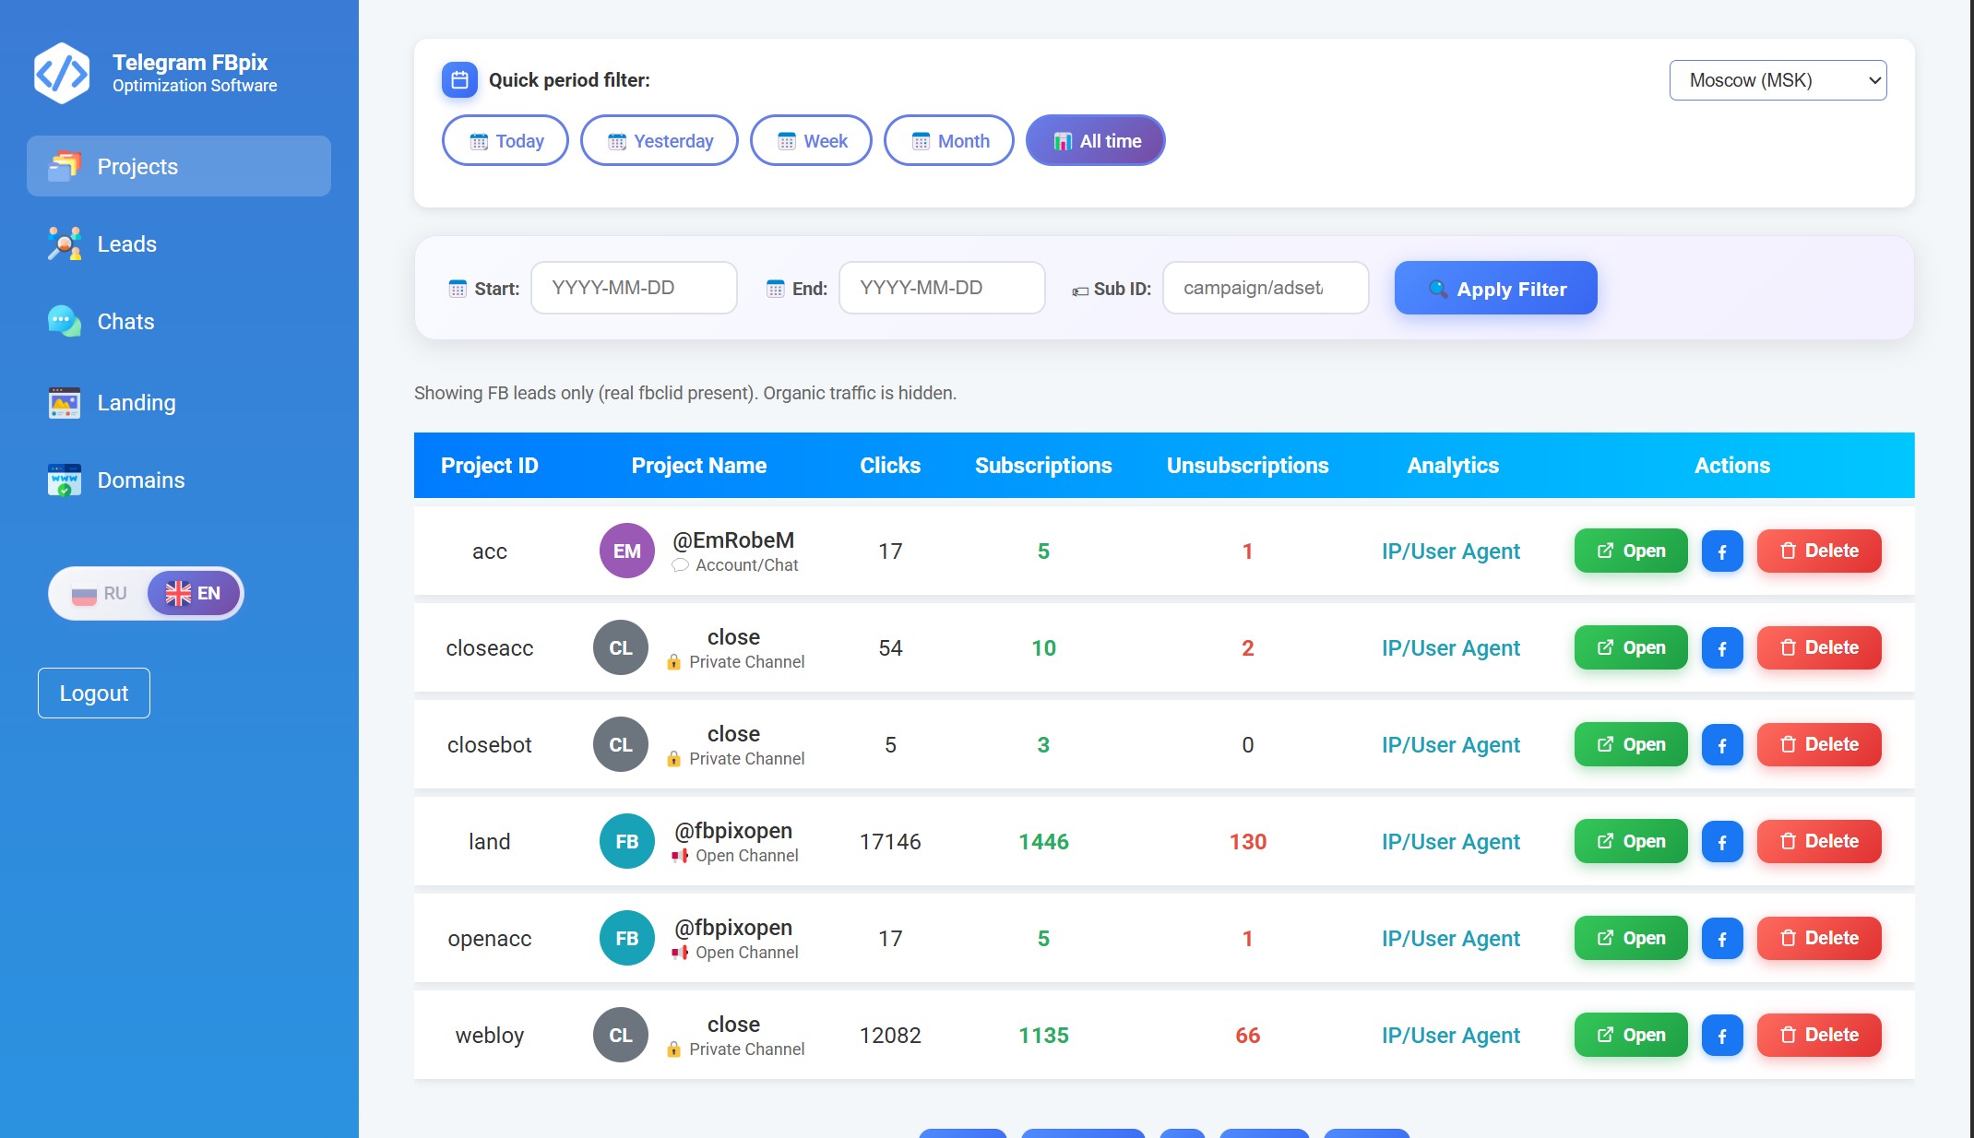
Task: Focus the Sub ID input field
Action: coord(1266,288)
